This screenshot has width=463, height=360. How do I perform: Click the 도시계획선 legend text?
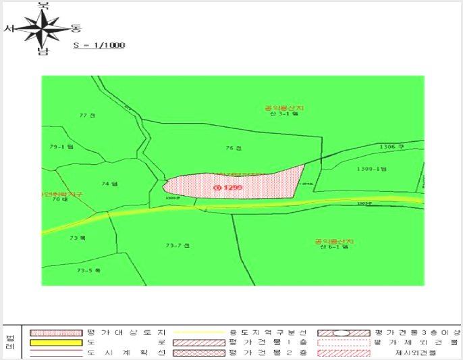pyautogui.click(x=126, y=353)
